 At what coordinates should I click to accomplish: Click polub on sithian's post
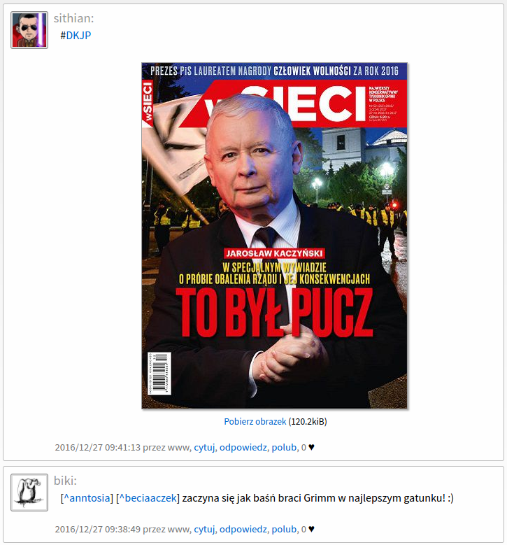tap(284, 447)
